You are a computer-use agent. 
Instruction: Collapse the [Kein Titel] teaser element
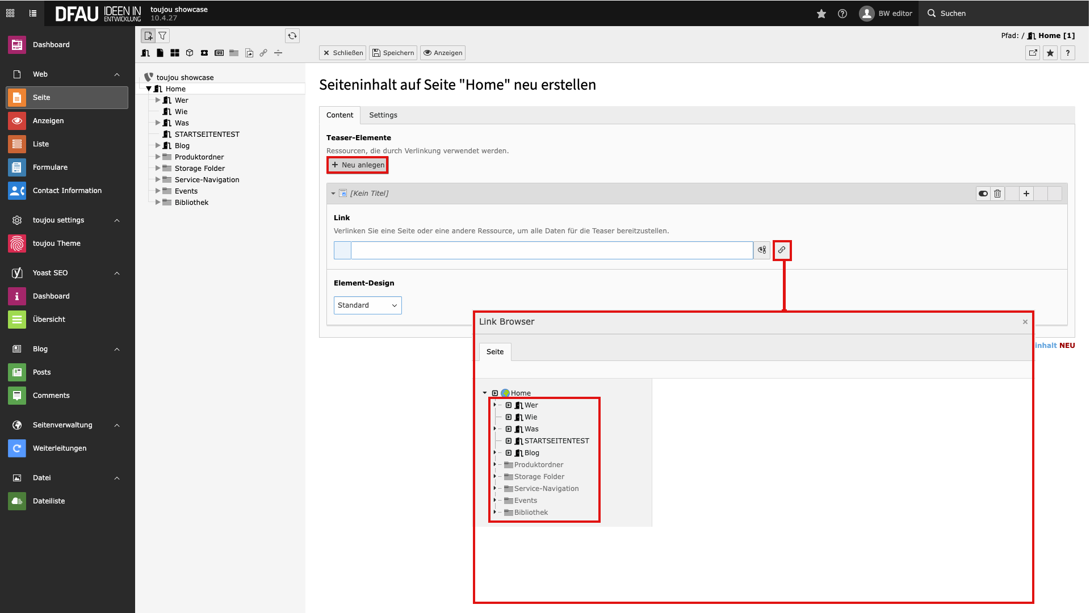coord(333,194)
